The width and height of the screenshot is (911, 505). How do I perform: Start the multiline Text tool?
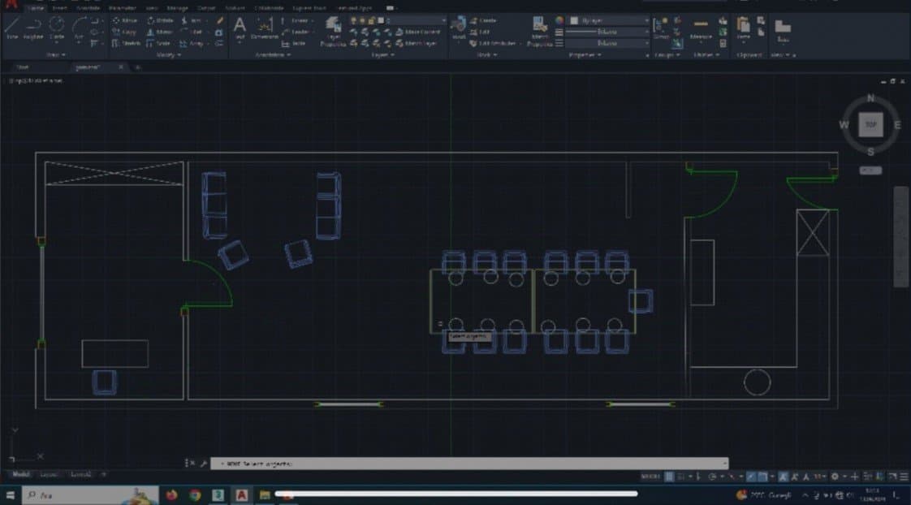pyautogui.click(x=240, y=28)
